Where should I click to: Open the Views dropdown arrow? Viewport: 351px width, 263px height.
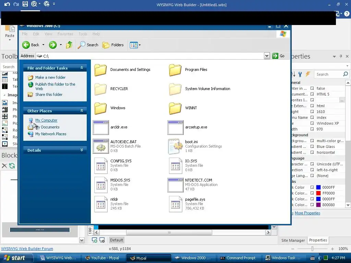pos(140,45)
